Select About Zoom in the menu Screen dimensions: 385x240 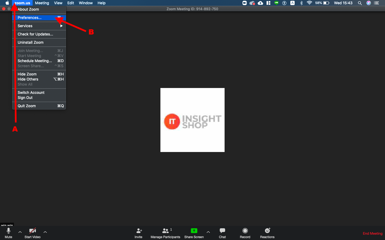coord(39,9)
